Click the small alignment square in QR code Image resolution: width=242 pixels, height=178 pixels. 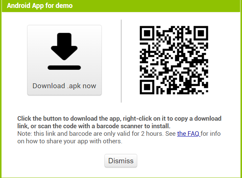pyautogui.click(x=195, y=81)
